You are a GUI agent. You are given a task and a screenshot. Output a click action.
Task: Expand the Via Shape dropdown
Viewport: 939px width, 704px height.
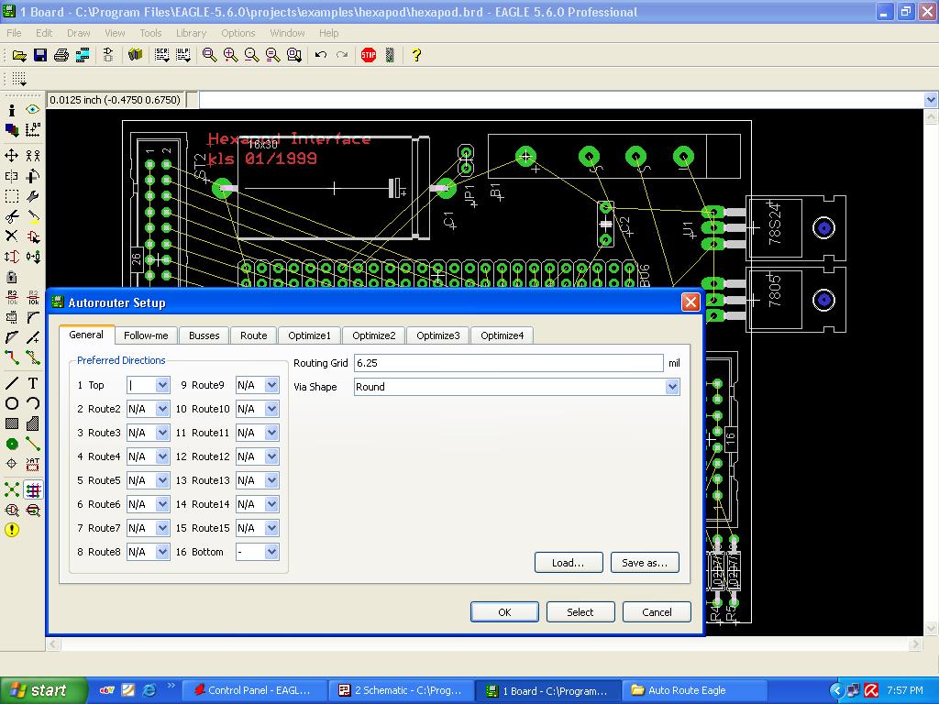[x=672, y=387]
